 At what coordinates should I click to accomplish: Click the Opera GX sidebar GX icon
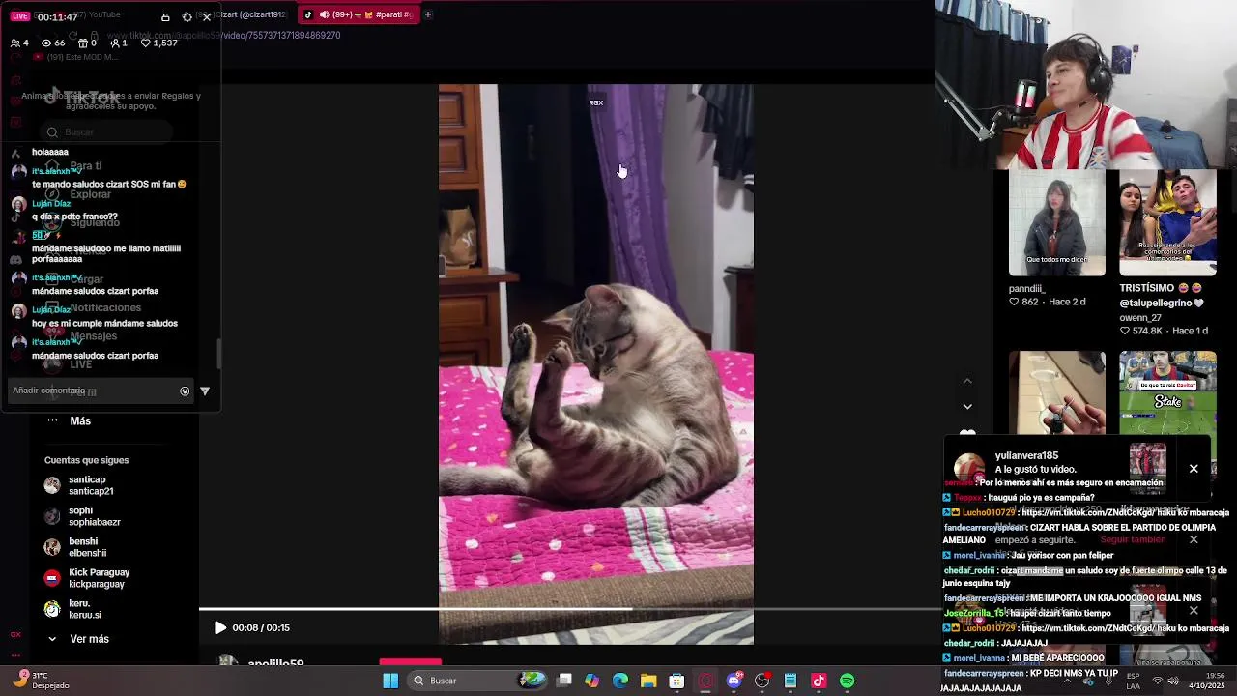click(15, 634)
